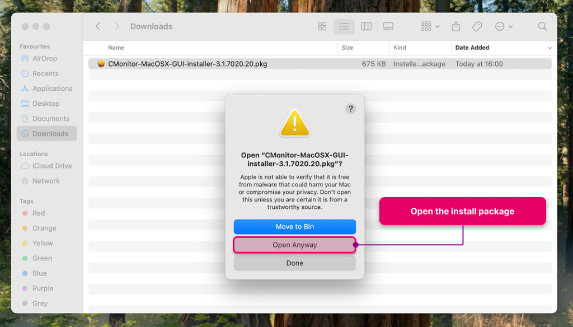
Task: Toggle sort direction chevron in Date Added
Action: [549, 48]
